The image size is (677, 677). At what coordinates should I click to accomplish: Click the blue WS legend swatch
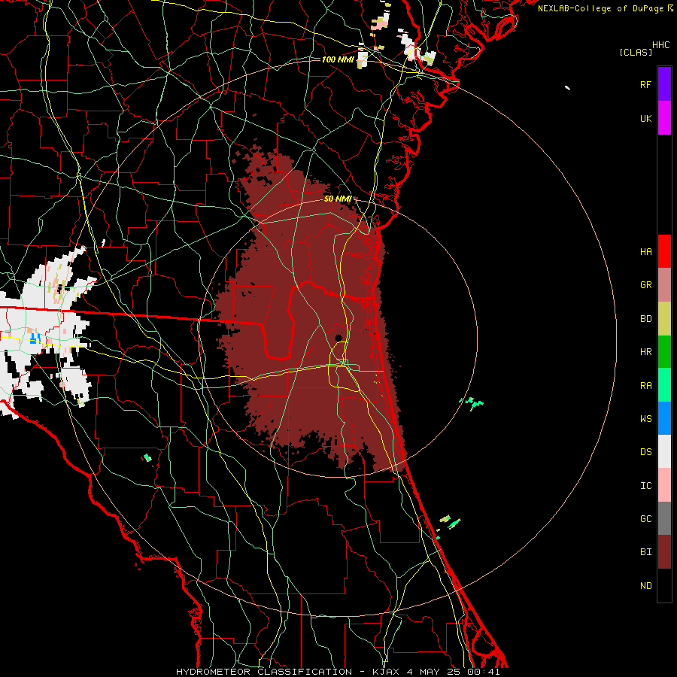point(664,418)
